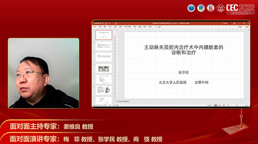Toggle the AutoSave switch in PowerPoint title bar
The width and height of the screenshot is (258, 144).
[x=102, y=23]
